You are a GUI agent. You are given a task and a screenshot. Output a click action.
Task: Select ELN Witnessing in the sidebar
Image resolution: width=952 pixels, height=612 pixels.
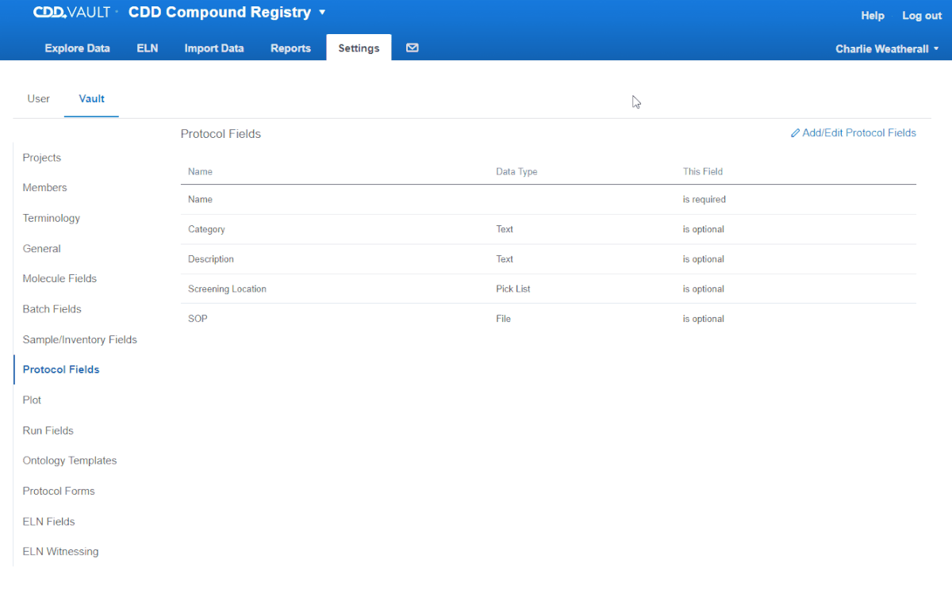pos(60,552)
